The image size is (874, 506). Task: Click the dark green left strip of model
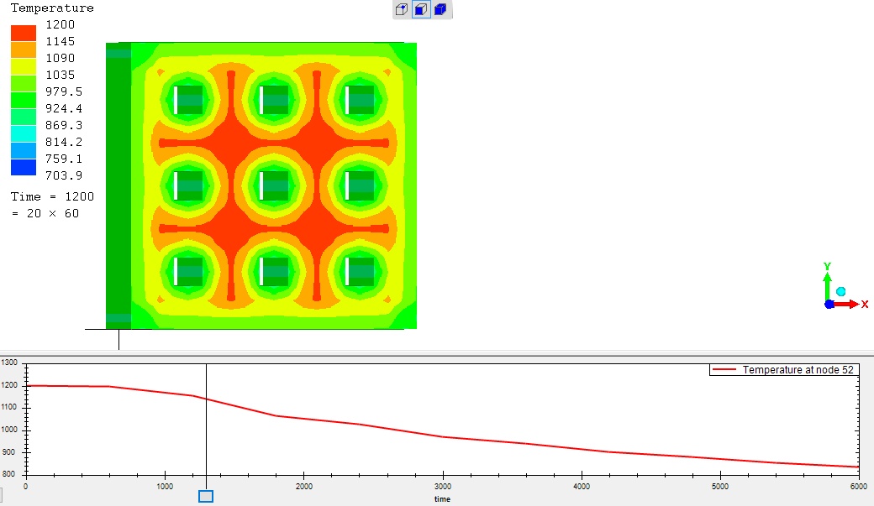tap(118, 185)
